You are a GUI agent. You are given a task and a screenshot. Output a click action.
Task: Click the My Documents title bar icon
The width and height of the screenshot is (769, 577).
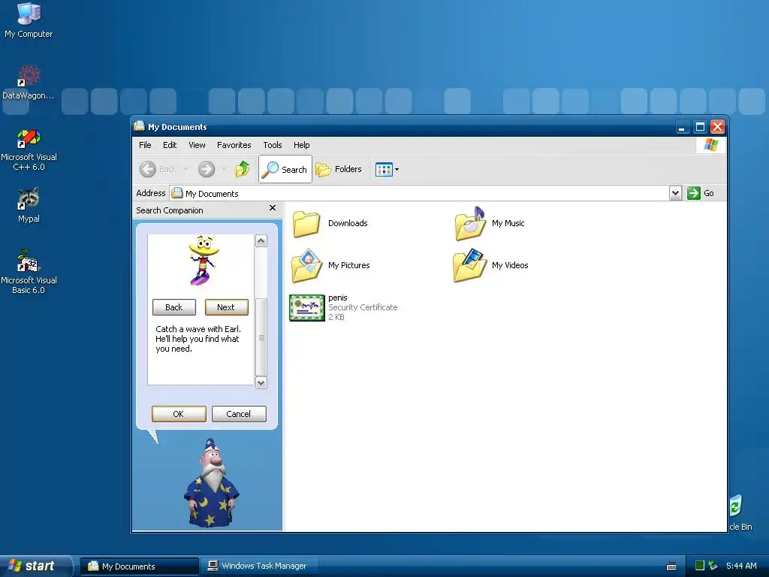139,126
